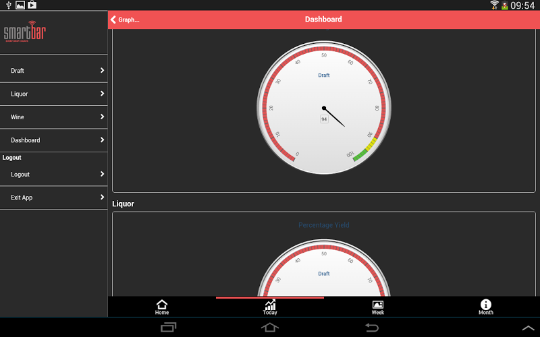540x337 pixels.
Task: Switch to the Today chart tab
Action: pos(270,307)
